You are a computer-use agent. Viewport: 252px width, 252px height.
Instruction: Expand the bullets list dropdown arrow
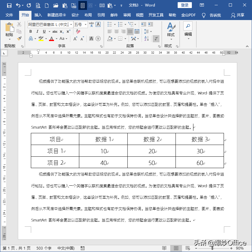pyautogui.click(x=115, y=24)
